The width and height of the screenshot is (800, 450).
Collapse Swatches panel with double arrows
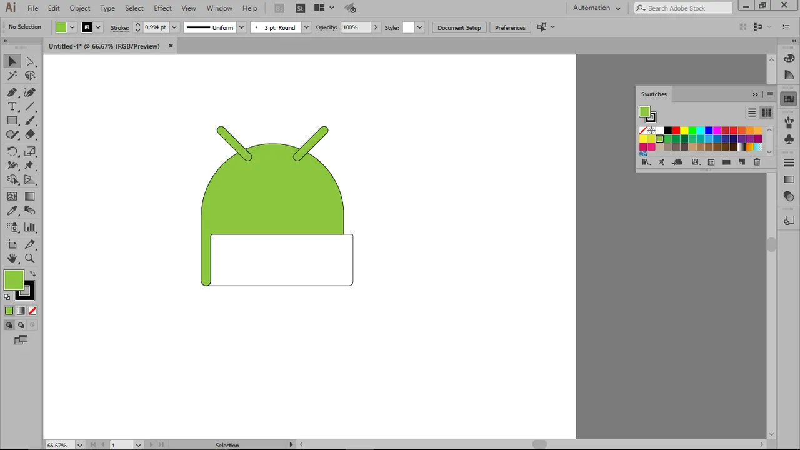[755, 94]
